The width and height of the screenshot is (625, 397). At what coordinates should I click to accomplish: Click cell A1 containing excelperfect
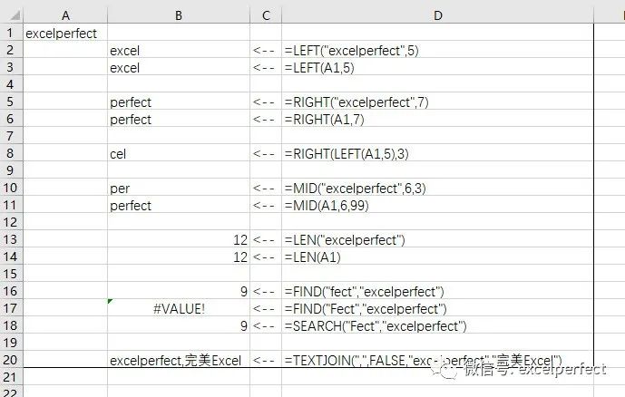pyautogui.click(x=65, y=33)
